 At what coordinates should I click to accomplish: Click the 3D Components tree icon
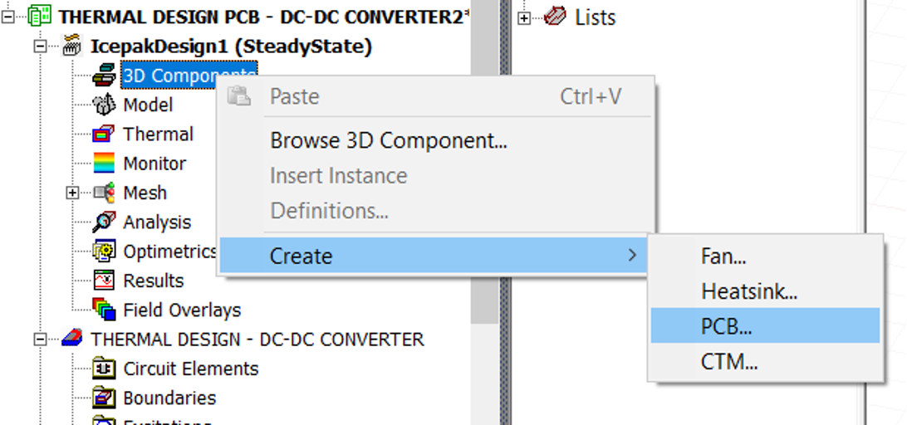tap(104, 76)
